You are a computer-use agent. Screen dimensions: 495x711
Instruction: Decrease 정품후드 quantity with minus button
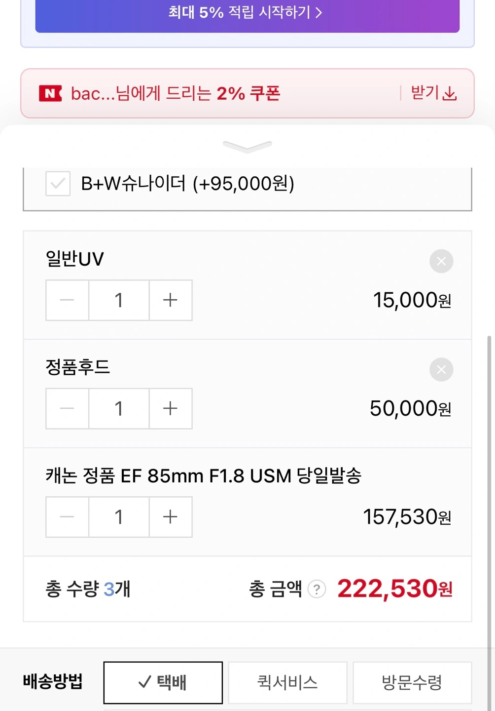click(67, 408)
